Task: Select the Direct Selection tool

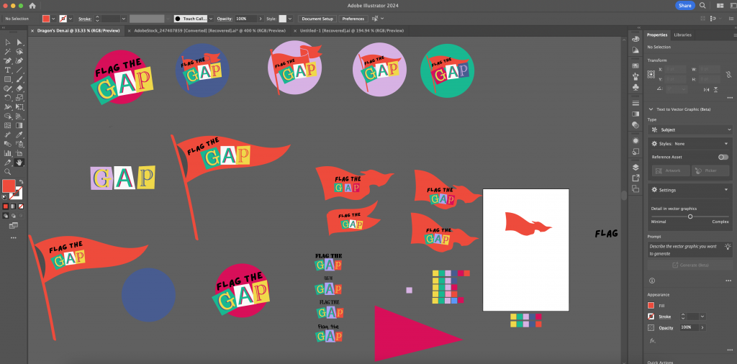Action: coord(19,42)
